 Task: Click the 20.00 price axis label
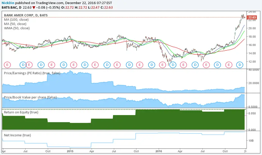tap(252, 28)
